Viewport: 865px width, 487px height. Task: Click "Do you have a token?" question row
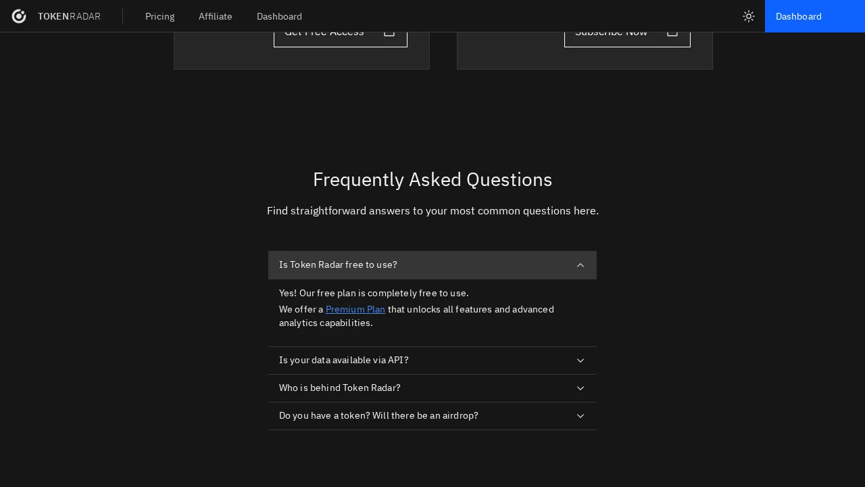click(378, 416)
